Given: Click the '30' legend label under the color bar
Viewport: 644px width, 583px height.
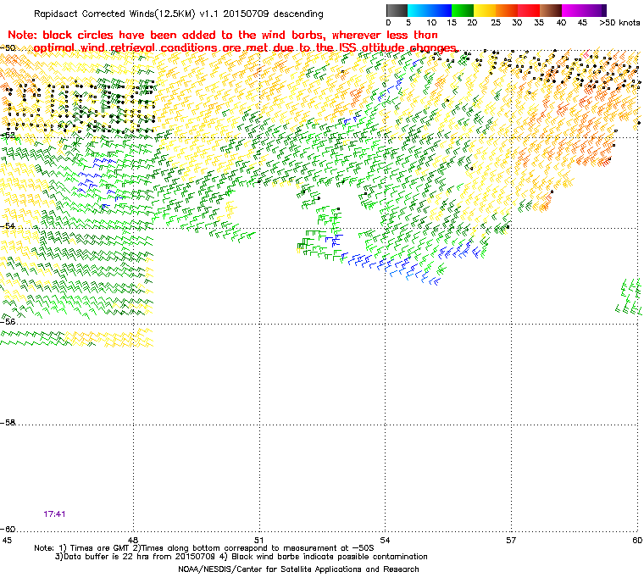Looking at the screenshot, I should point(517,23).
